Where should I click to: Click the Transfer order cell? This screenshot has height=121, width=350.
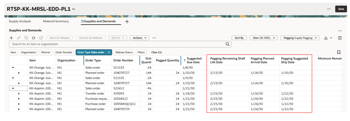(x=98, y=93)
